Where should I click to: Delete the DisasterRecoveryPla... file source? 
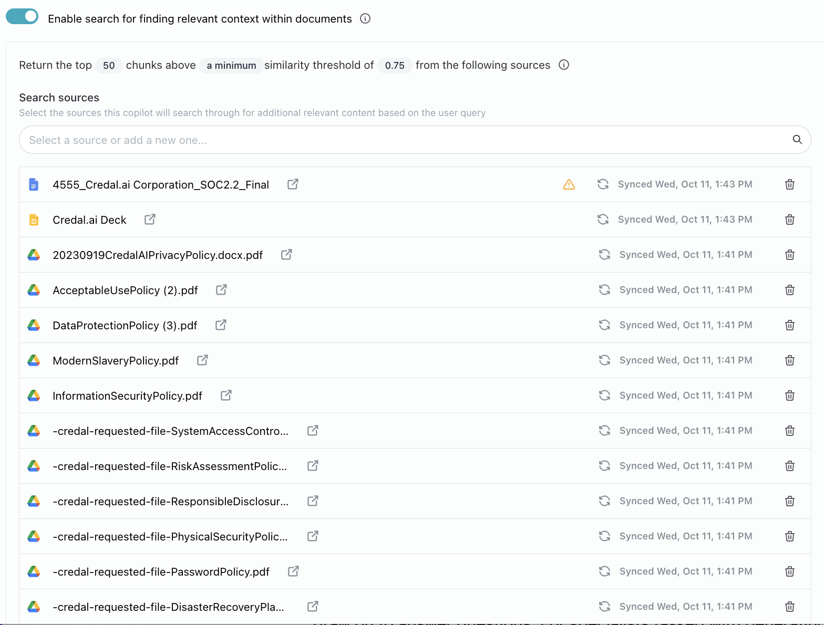790,607
